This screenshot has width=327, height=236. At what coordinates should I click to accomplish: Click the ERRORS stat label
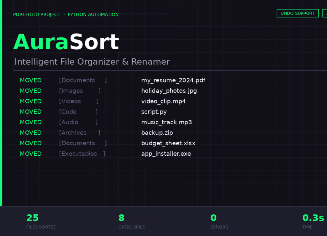click(x=219, y=227)
